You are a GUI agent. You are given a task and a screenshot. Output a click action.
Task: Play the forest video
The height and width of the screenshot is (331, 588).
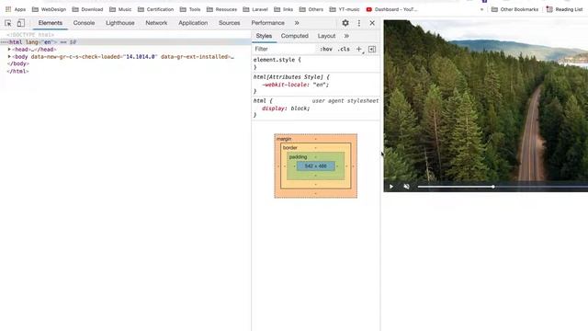(391, 187)
